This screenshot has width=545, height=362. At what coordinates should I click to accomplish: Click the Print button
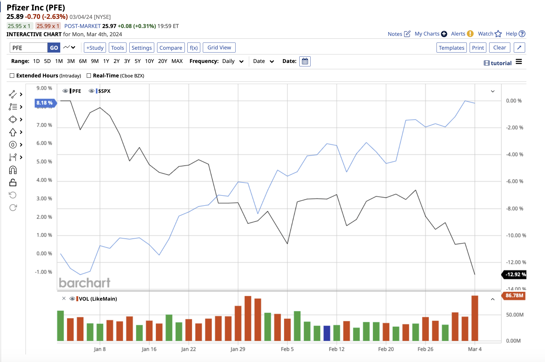478,48
